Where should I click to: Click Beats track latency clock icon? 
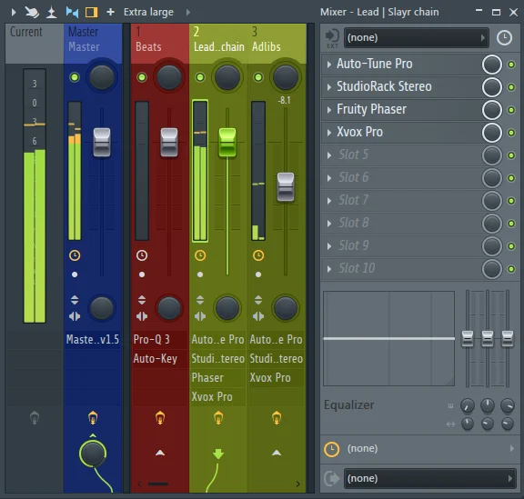[142, 255]
